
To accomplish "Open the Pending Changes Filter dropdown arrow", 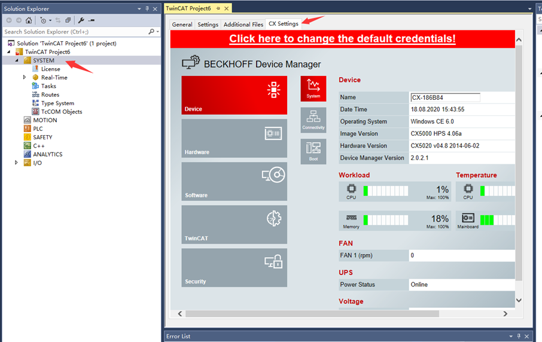I will [50, 21].
